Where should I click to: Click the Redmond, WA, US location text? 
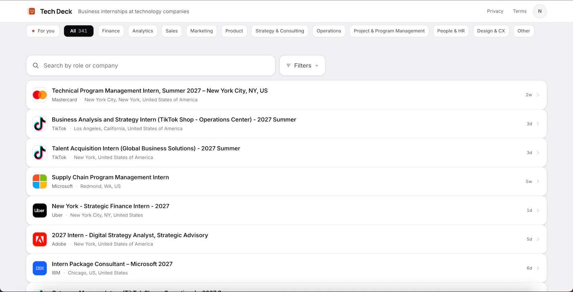pyautogui.click(x=101, y=186)
